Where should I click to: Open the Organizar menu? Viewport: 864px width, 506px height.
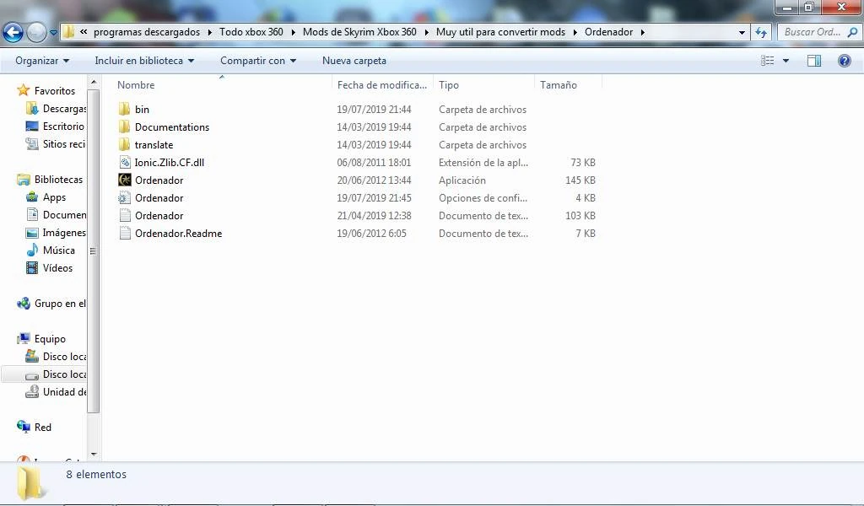point(42,61)
